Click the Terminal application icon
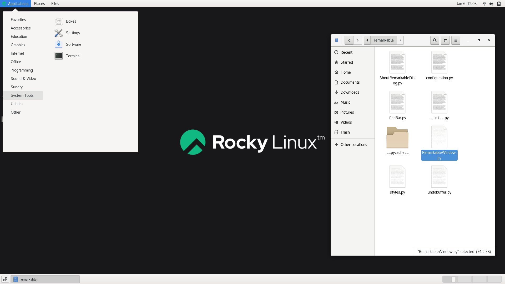This screenshot has height=284, width=505. (58, 56)
